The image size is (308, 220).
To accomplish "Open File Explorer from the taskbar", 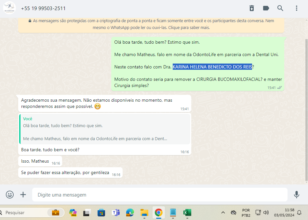I will point(144,213).
